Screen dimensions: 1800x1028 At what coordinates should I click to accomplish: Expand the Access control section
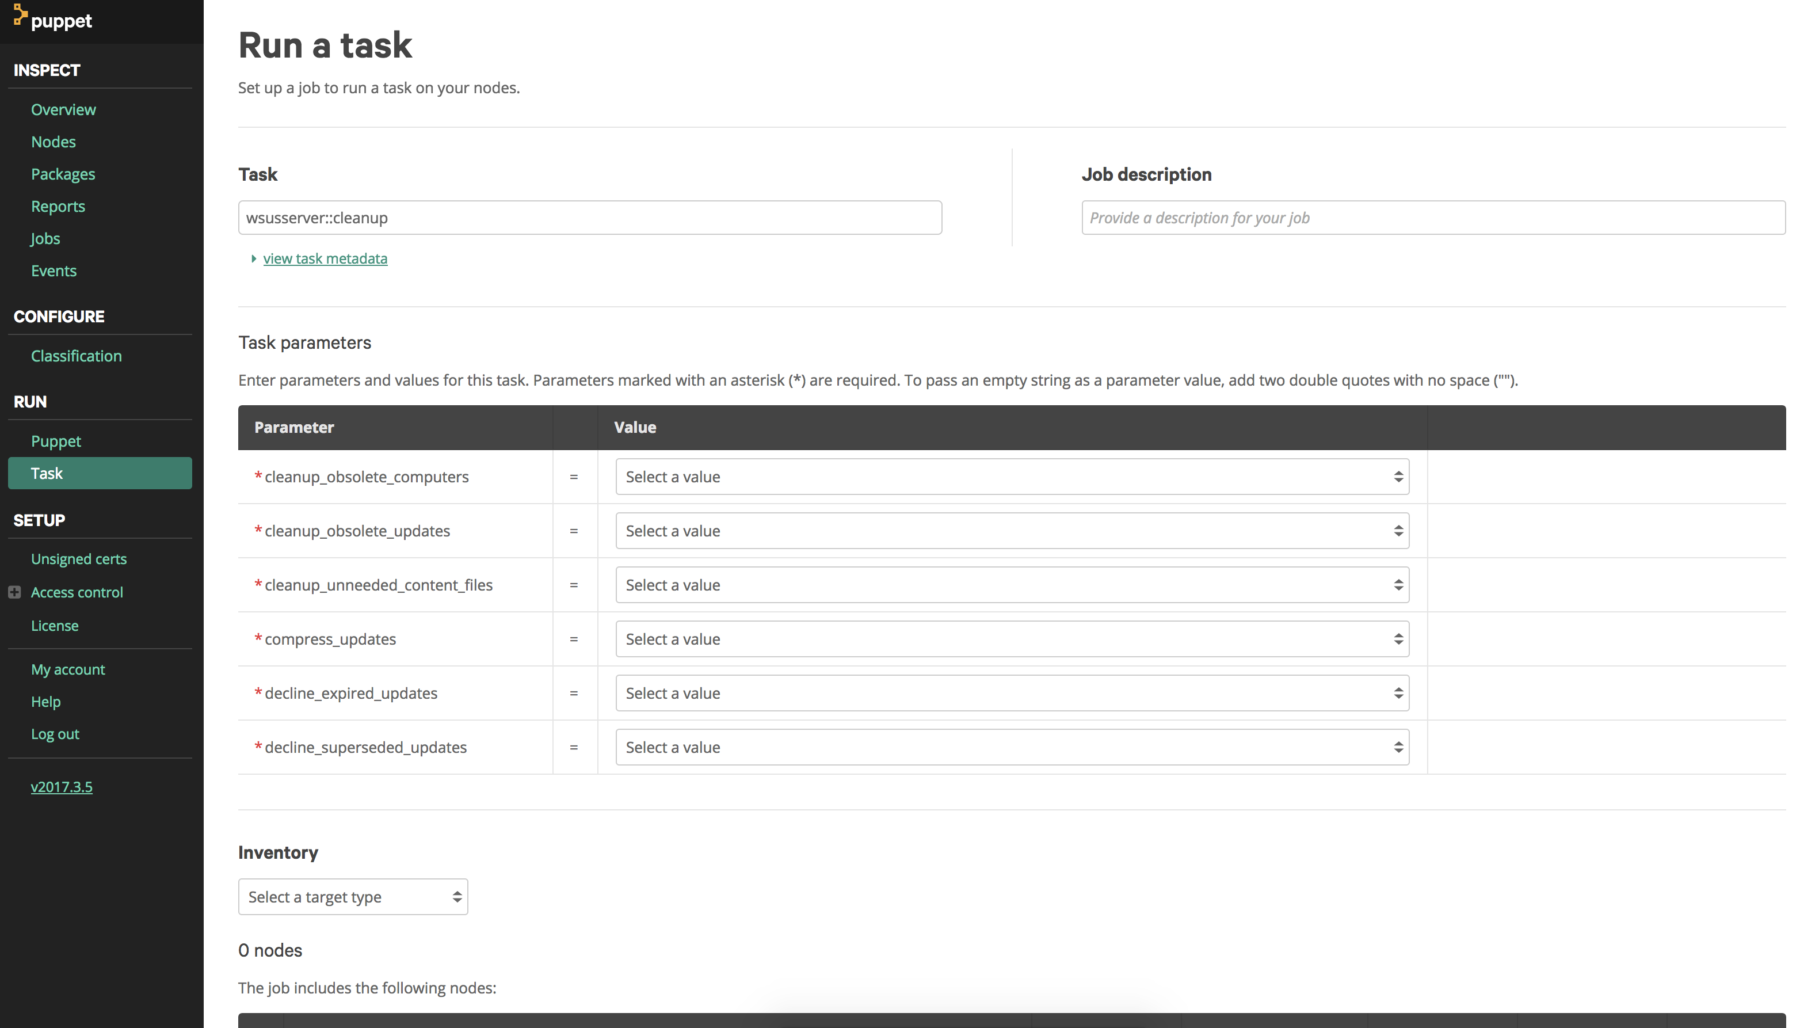coord(16,592)
